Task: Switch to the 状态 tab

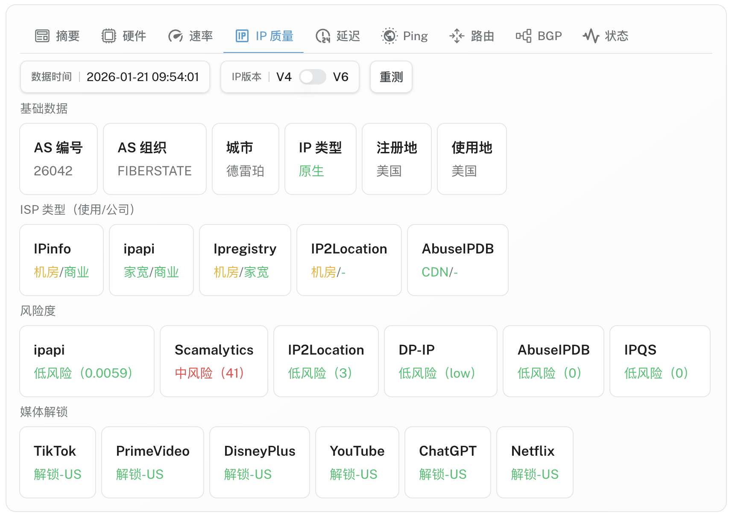Action: tap(616, 36)
